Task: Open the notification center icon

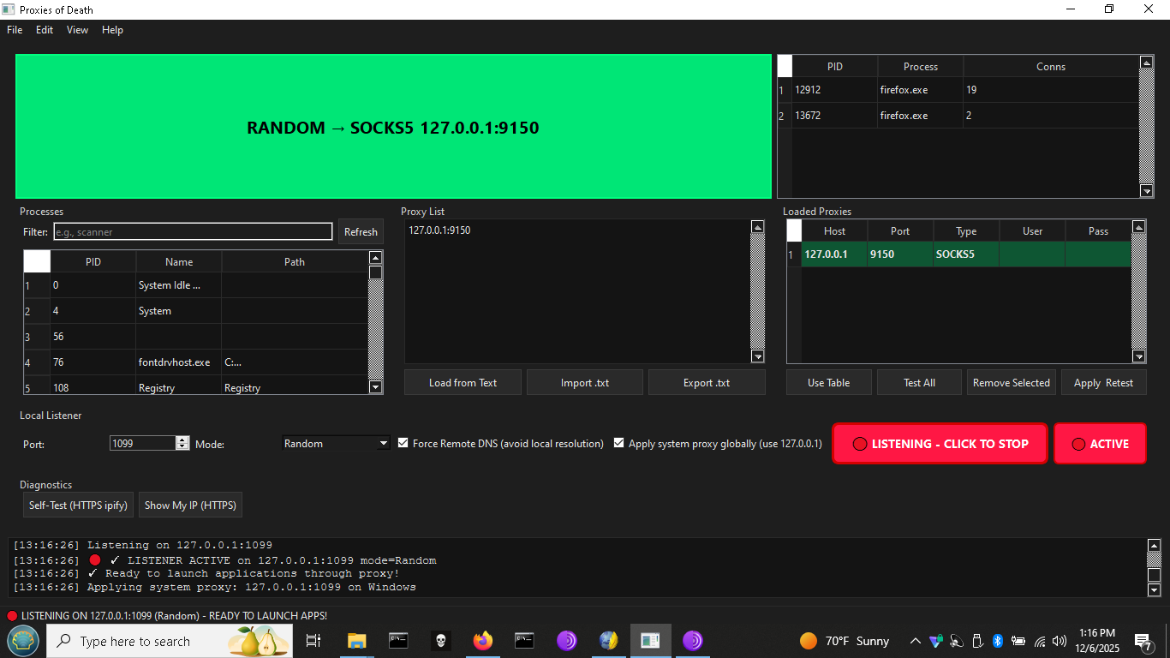Action: pos(1143,641)
